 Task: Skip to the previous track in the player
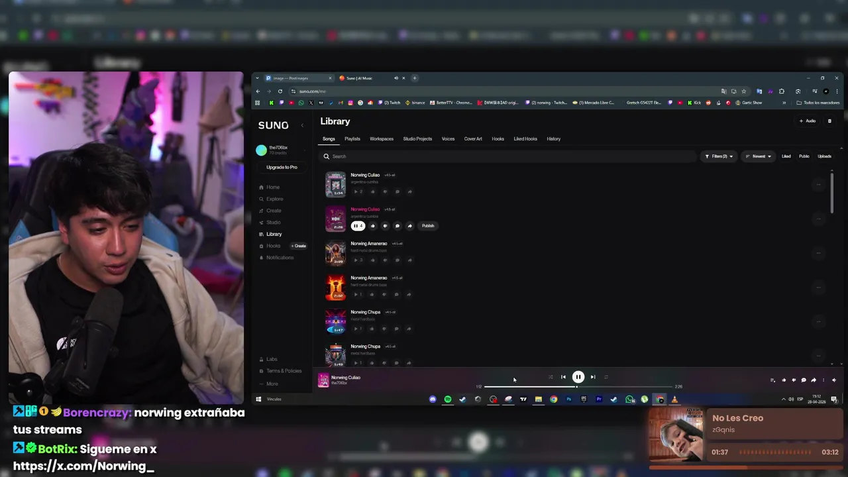coord(563,377)
